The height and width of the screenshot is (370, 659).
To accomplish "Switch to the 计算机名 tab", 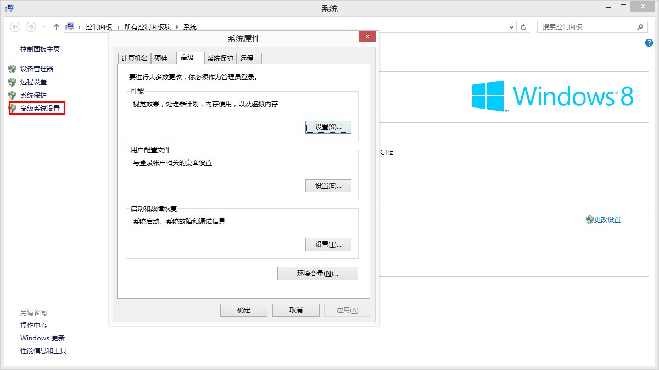I will [x=134, y=59].
